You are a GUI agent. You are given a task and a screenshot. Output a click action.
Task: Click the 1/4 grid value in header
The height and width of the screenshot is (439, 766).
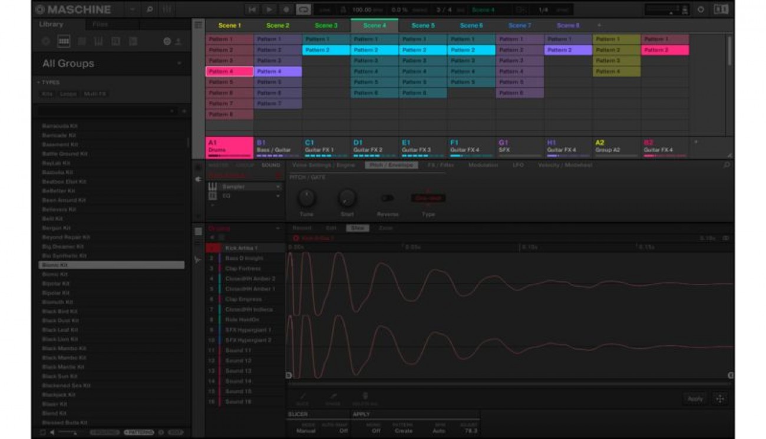[x=543, y=10]
